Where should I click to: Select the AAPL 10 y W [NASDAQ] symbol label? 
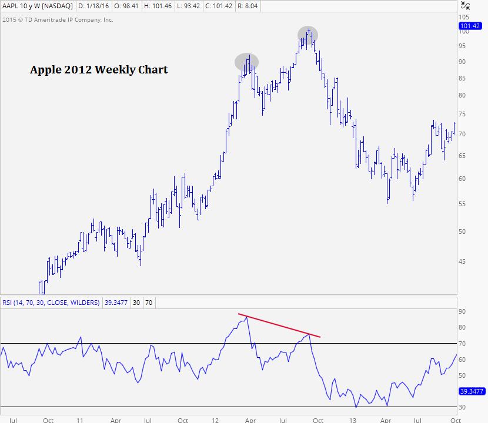[38, 6]
